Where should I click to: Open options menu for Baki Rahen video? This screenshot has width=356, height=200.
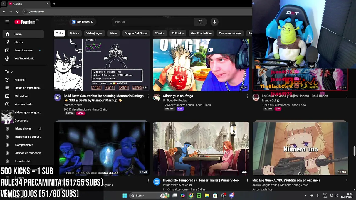(x=347, y=96)
